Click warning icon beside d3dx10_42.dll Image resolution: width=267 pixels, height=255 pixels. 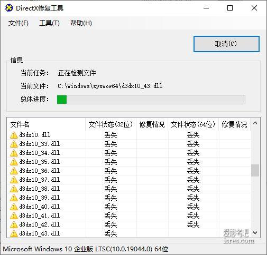coord(14,224)
